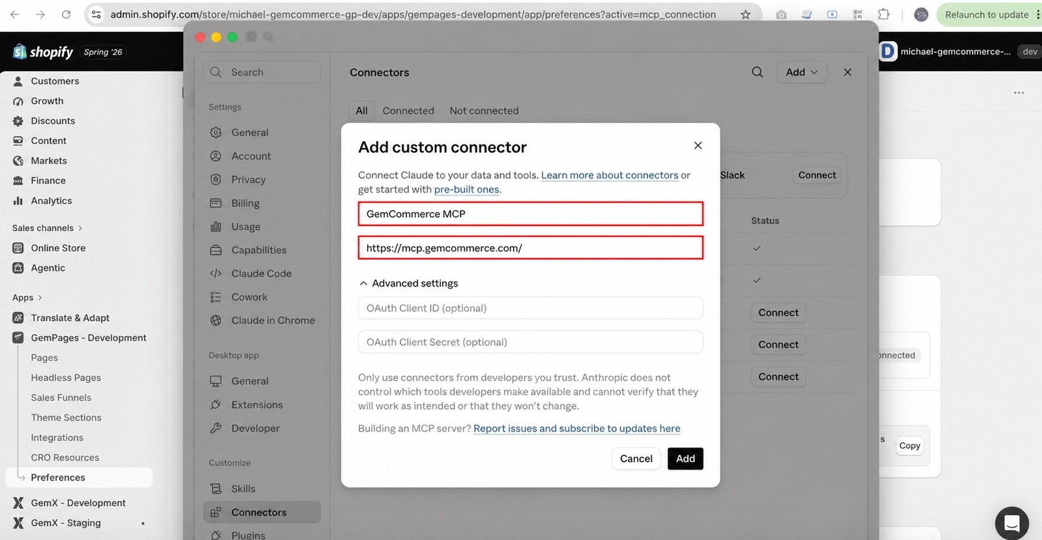Open GemPages - Development app

[89, 337]
